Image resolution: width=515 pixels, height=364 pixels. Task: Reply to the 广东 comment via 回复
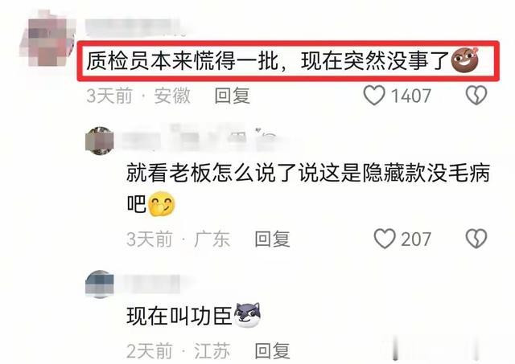point(272,239)
